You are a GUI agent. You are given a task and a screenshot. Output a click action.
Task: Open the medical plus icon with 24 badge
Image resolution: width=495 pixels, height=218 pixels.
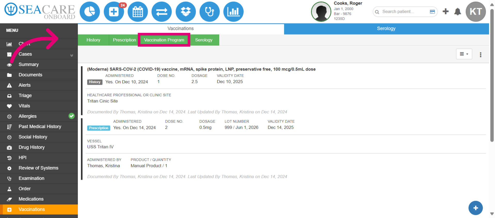(114, 12)
